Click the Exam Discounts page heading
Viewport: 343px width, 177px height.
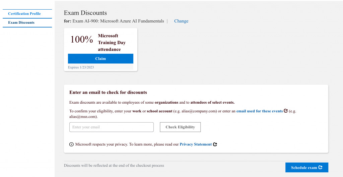click(85, 13)
